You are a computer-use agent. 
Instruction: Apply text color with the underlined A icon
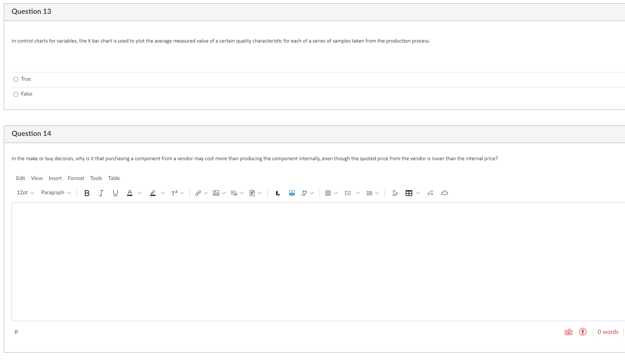(130, 193)
